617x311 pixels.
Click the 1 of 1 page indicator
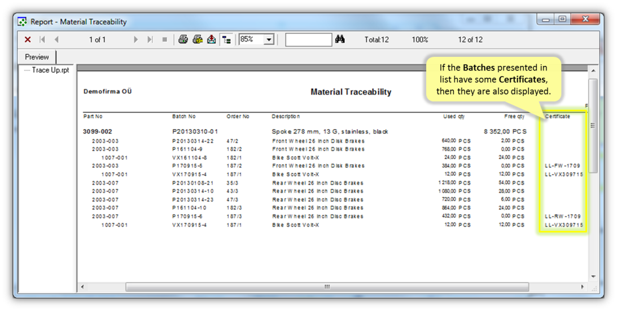[x=97, y=39]
